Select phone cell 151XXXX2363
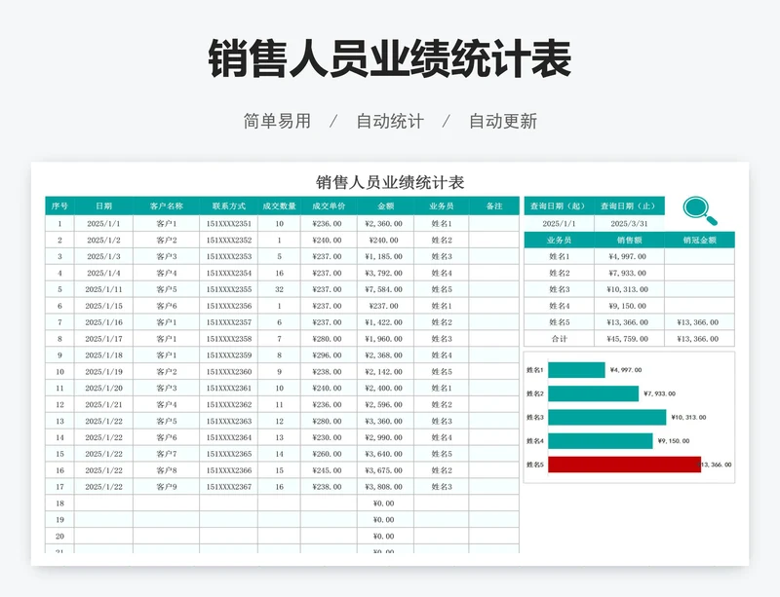 point(229,421)
